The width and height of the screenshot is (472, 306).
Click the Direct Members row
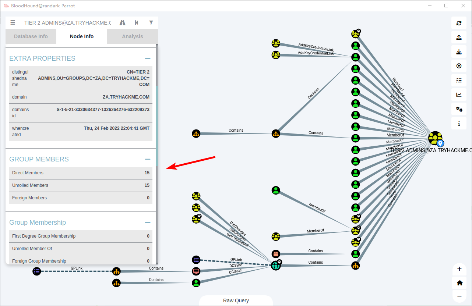pos(81,173)
